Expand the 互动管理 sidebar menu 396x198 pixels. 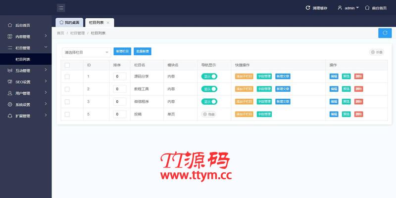click(x=26, y=71)
